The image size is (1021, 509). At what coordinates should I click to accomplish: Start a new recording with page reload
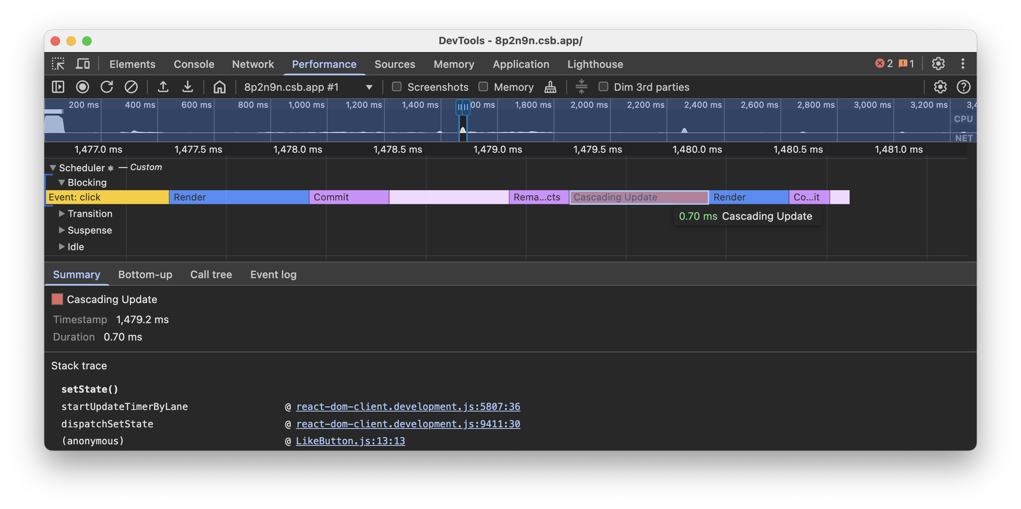click(107, 87)
